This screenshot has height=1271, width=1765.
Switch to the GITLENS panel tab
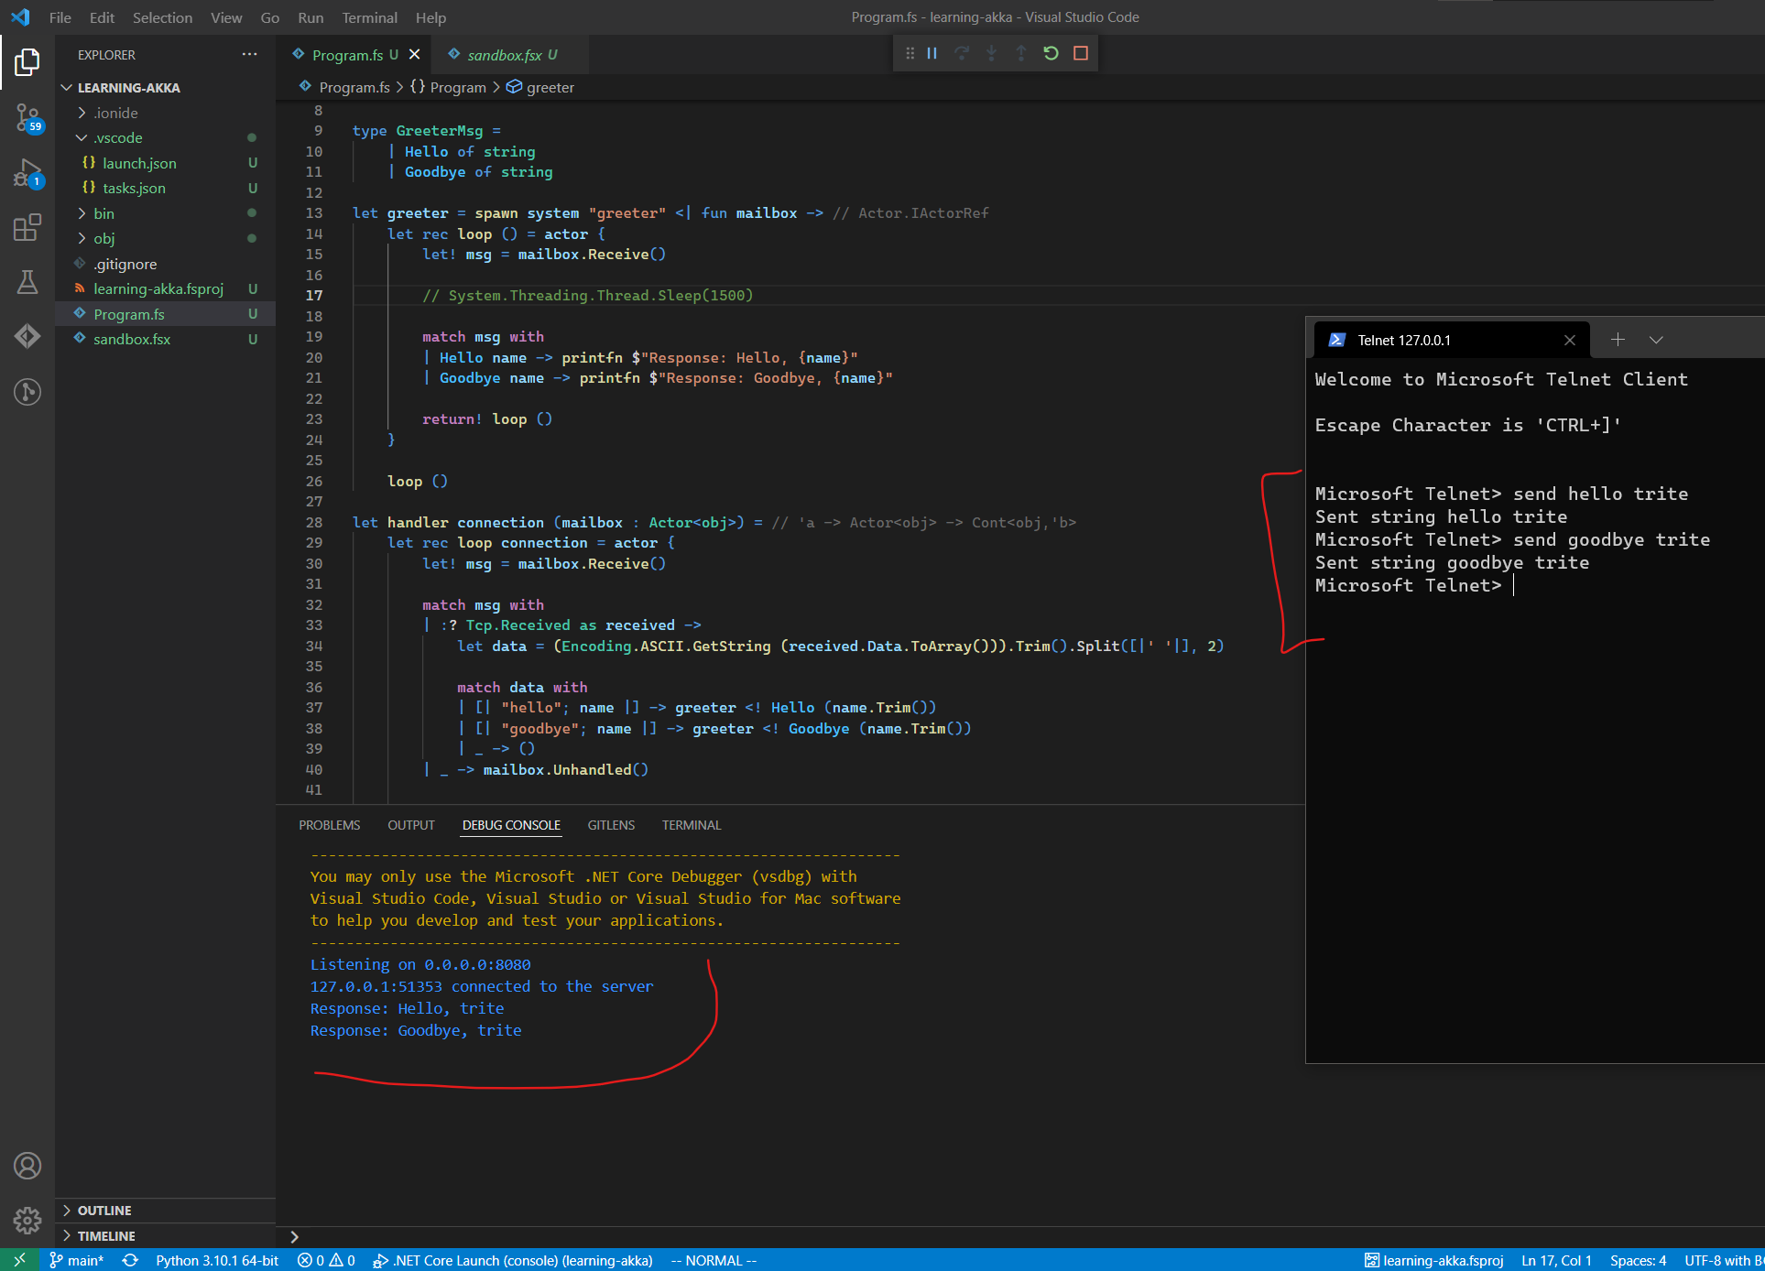tap(611, 825)
